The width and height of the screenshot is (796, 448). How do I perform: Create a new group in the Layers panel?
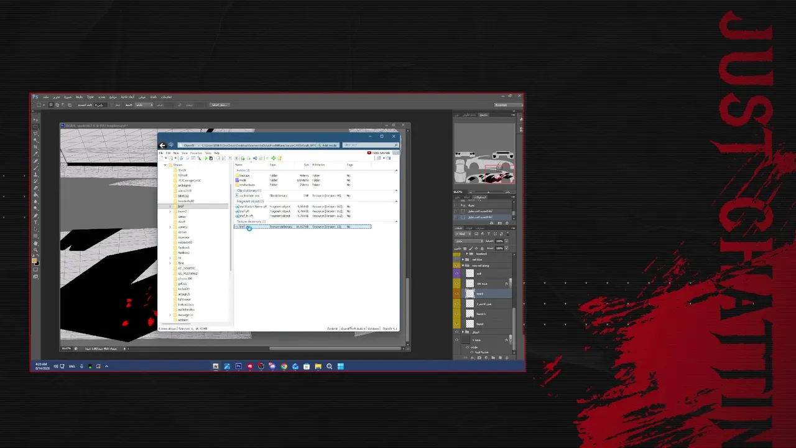(x=494, y=358)
